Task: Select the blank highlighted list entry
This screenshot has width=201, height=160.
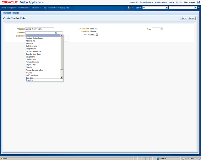Action: (43, 35)
